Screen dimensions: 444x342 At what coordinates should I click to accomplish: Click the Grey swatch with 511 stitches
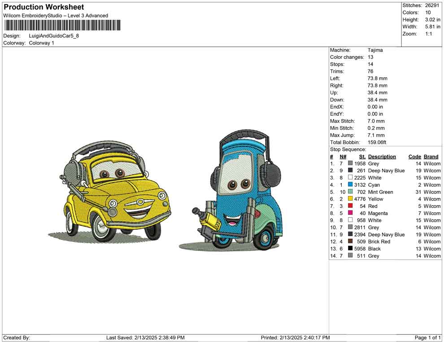point(350,255)
